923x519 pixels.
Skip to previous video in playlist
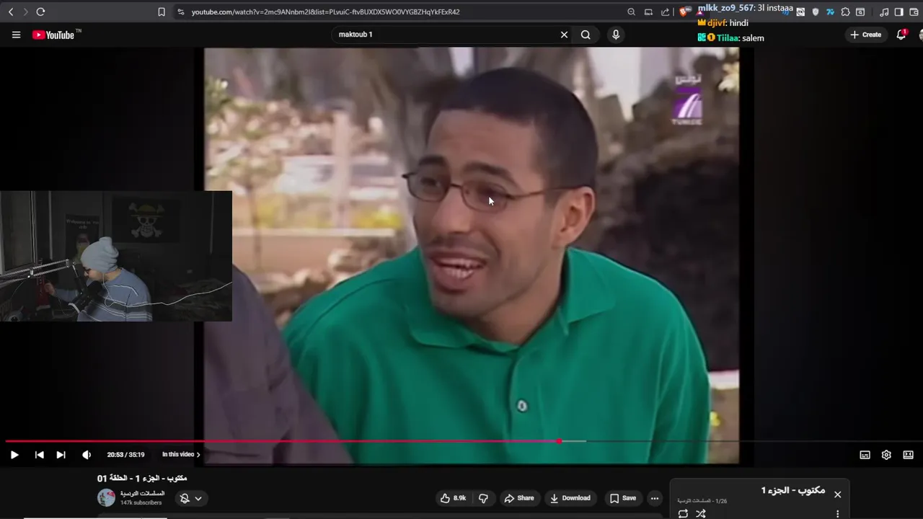(x=39, y=455)
